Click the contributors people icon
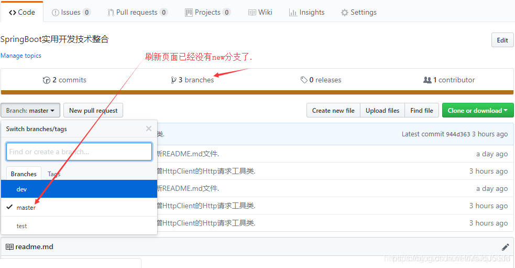Screen dimensions: 515x268 coord(428,80)
